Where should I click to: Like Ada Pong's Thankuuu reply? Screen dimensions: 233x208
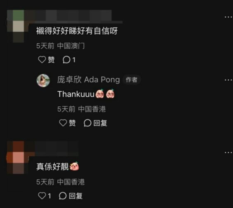pos(67,123)
